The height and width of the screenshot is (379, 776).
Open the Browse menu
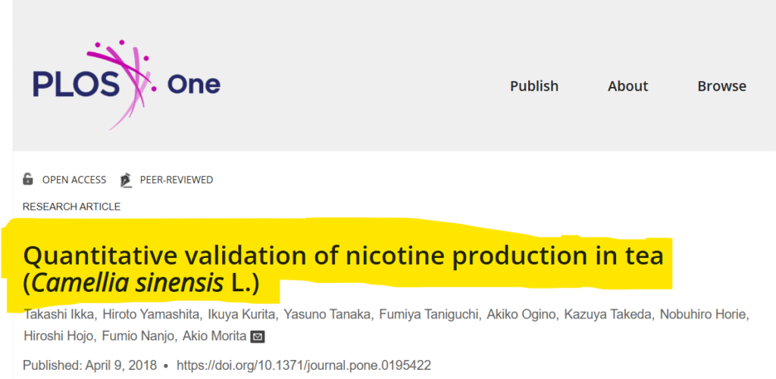pos(721,86)
